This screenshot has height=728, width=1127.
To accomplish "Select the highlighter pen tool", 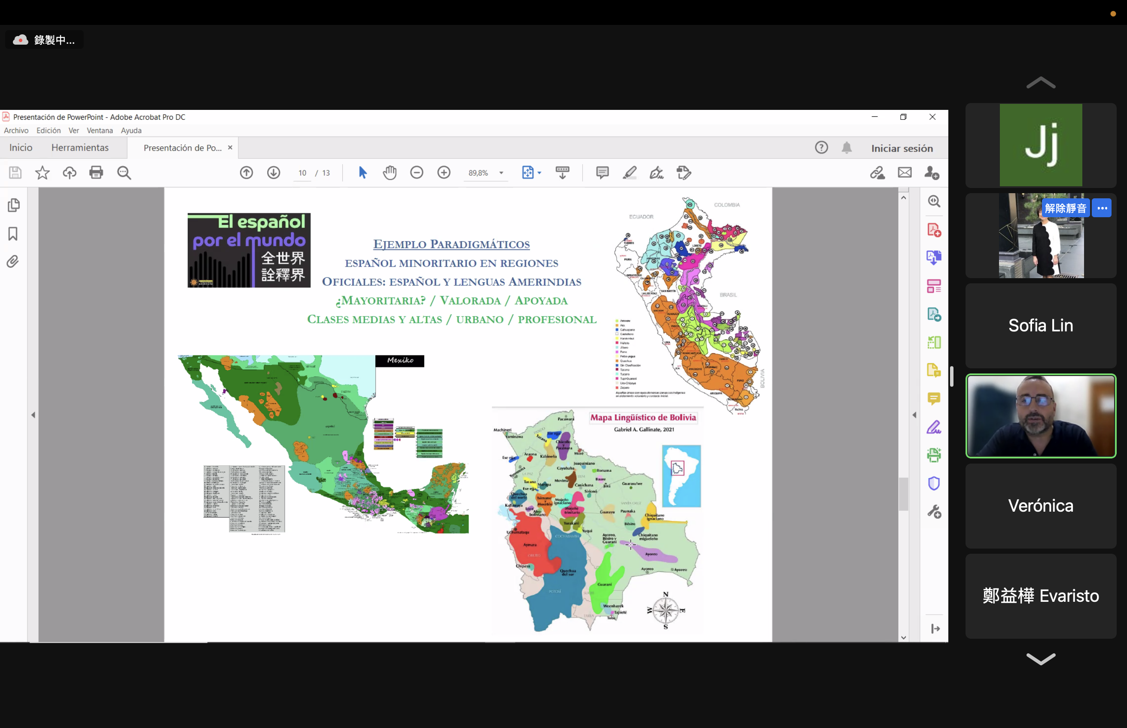I will pyautogui.click(x=630, y=173).
